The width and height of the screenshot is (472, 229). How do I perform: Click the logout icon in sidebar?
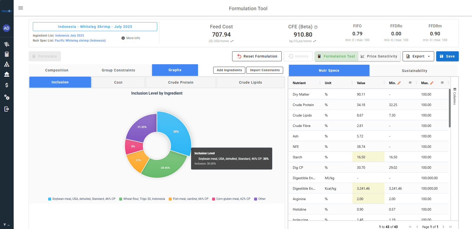click(6, 109)
